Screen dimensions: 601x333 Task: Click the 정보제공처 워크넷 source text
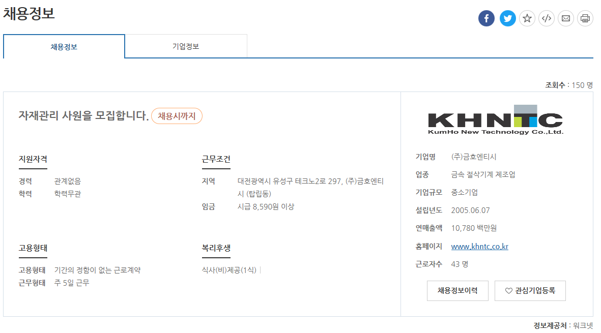tap(563, 326)
